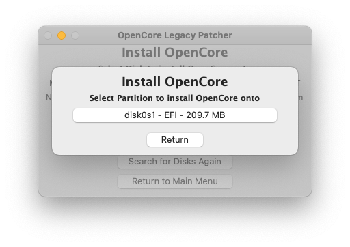Click Search for Disks Again
Screen dimensions: 350x247
click(x=175, y=162)
